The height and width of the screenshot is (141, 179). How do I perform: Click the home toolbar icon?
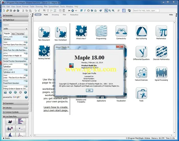(x=73, y=10)
